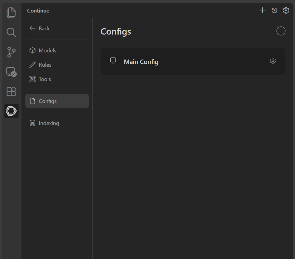Open Main Config settings gear
This screenshot has width=295, height=259.
point(273,61)
